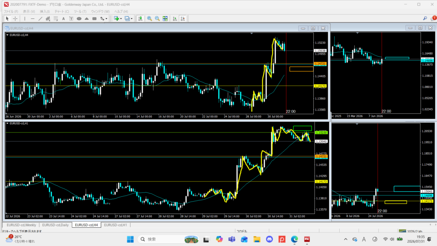Open the ヘルプ (H) menu
Viewport: 437px width, 246px height.
click(121, 12)
